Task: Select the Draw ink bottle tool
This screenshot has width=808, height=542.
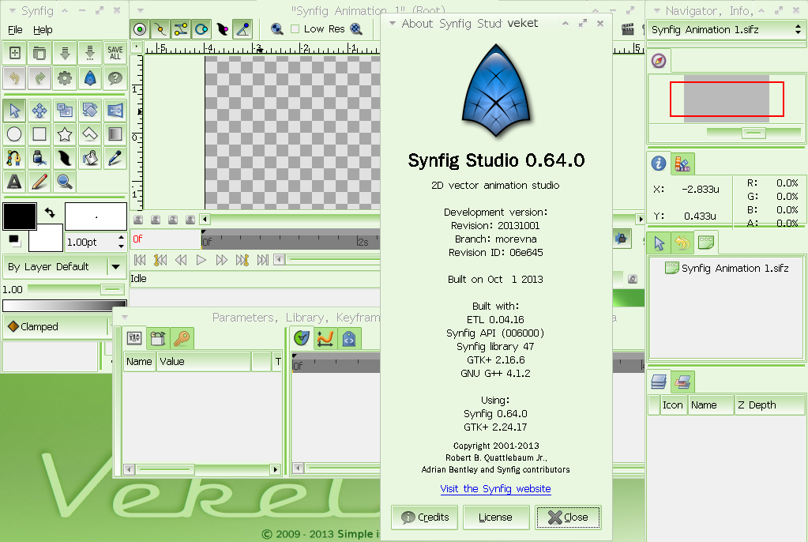Action: tap(39, 158)
